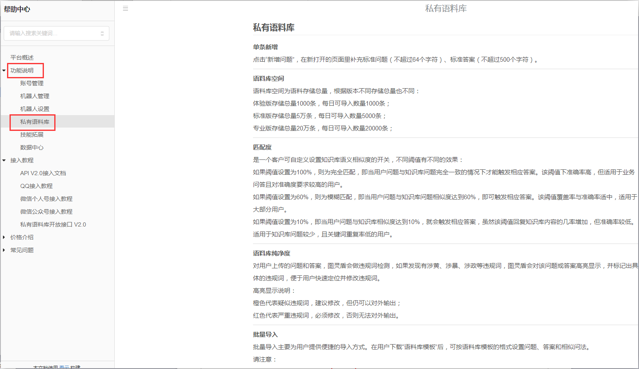Select the highlighted 私有语料库 item
Viewport: 639px width, 369px height.
click(35, 122)
